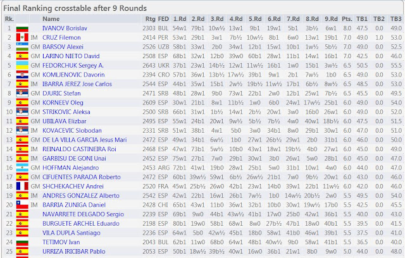Click the Uzbekistan flag beside Barsov Alexei
The height and width of the screenshot is (258, 405).
click(x=22, y=47)
